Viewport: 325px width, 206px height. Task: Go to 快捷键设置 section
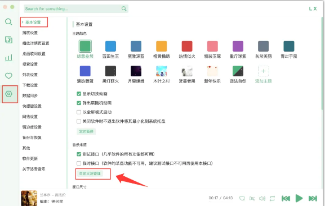click(x=32, y=106)
